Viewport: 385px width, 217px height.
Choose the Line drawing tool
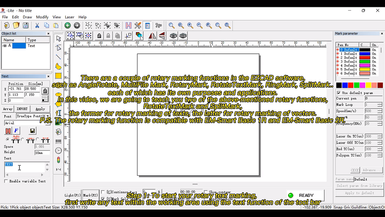(x=58, y=57)
